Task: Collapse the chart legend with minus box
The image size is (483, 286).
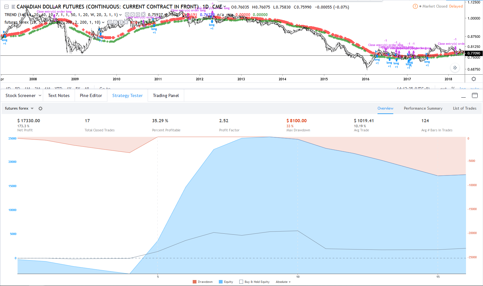Action: [x=6, y=7]
